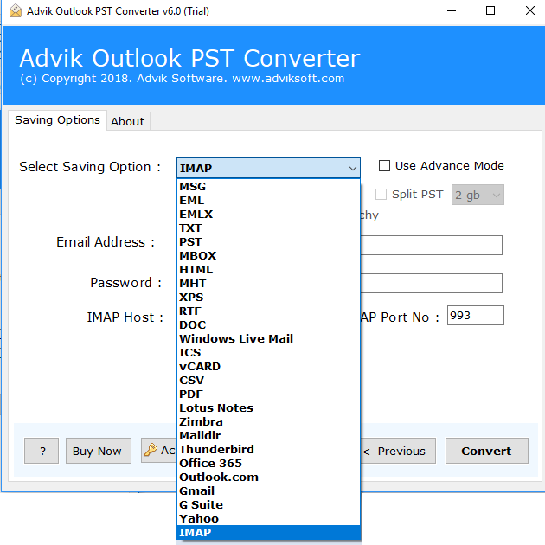The height and width of the screenshot is (545, 545).
Task: Click the Advik envelope app icon in title bar
Action: [16, 10]
